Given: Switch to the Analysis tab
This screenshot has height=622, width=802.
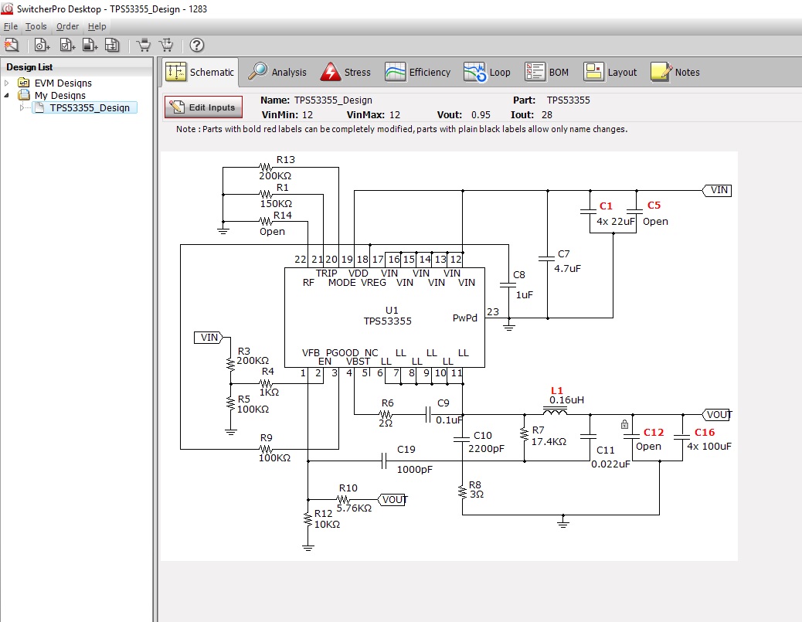Looking at the screenshot, I should 277,72.
